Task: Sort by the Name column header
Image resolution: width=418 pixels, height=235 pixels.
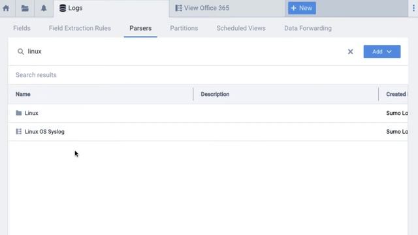Action: click(23, 94)
